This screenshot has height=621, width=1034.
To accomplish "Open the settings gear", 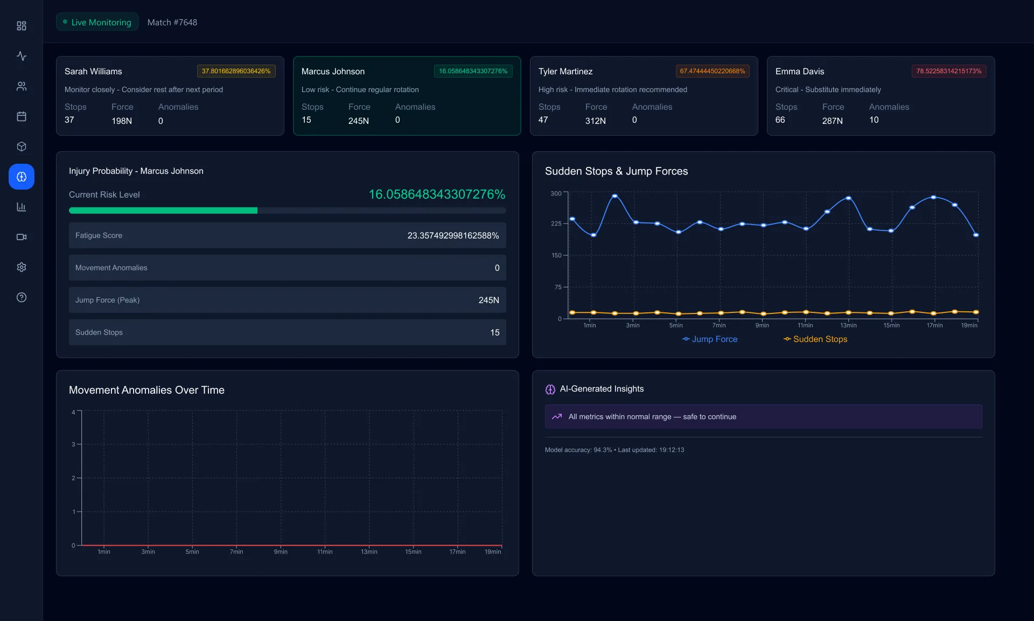I will (21, 267).
